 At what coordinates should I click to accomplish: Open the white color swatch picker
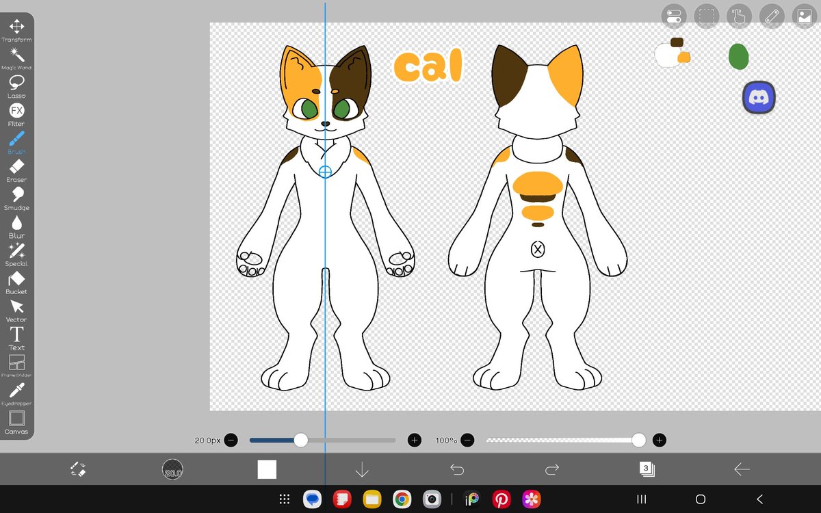click(267, 469)
